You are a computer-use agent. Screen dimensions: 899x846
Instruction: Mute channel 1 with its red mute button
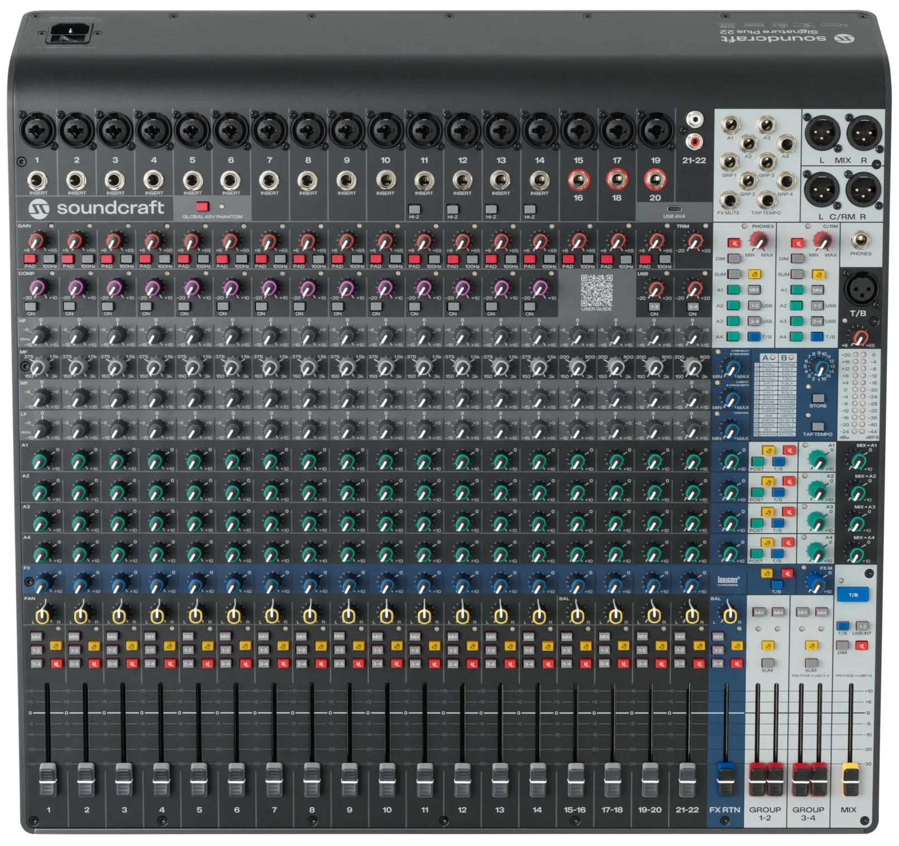56,664
